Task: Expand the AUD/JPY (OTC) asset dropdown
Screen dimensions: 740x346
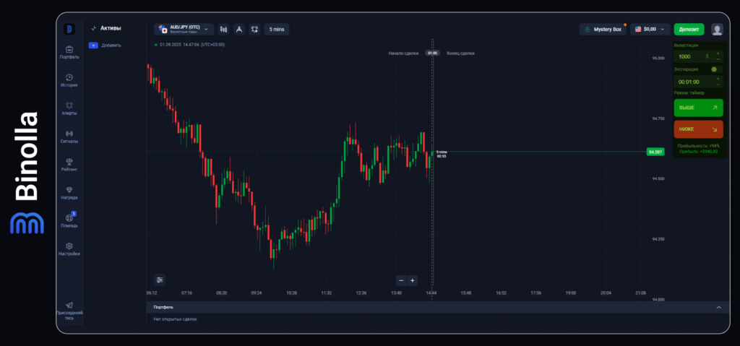Action: pos(184,29)
